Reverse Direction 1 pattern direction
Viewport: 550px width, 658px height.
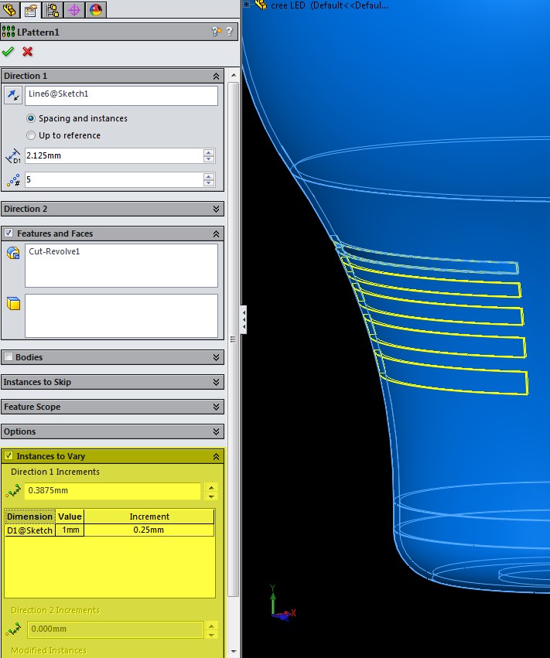(13, 95)
